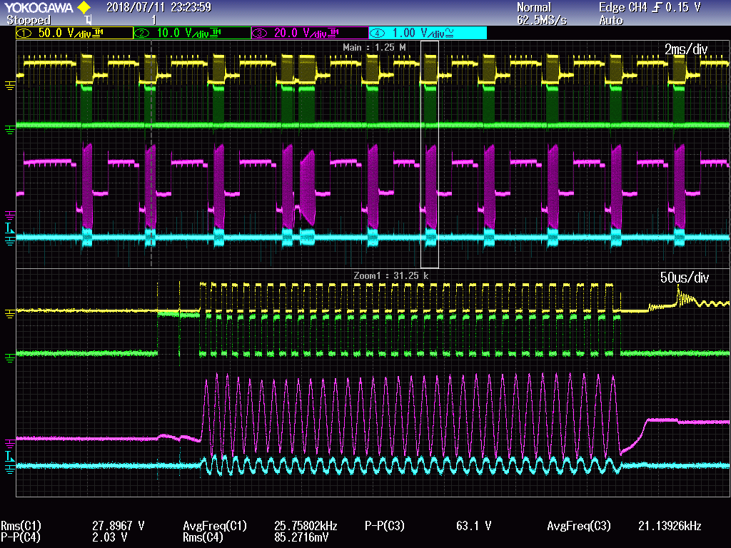Click the AC coupling symbol on channel 4
Screen dimensions: 731x548
pos(450,33)
